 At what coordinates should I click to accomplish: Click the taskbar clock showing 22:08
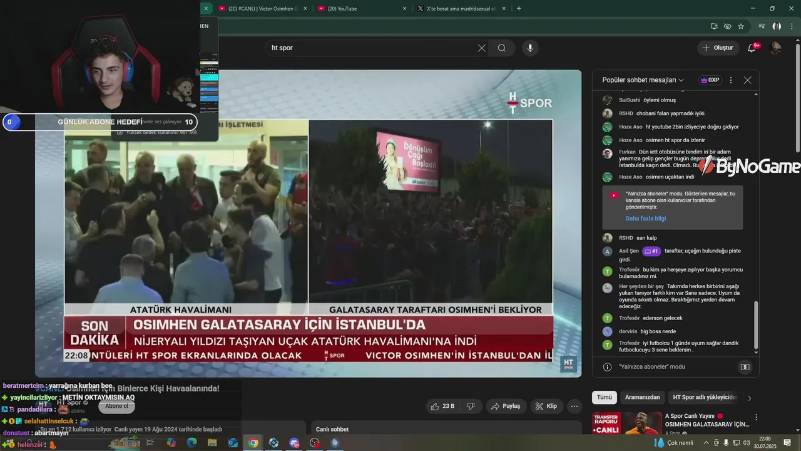[765, 443]
